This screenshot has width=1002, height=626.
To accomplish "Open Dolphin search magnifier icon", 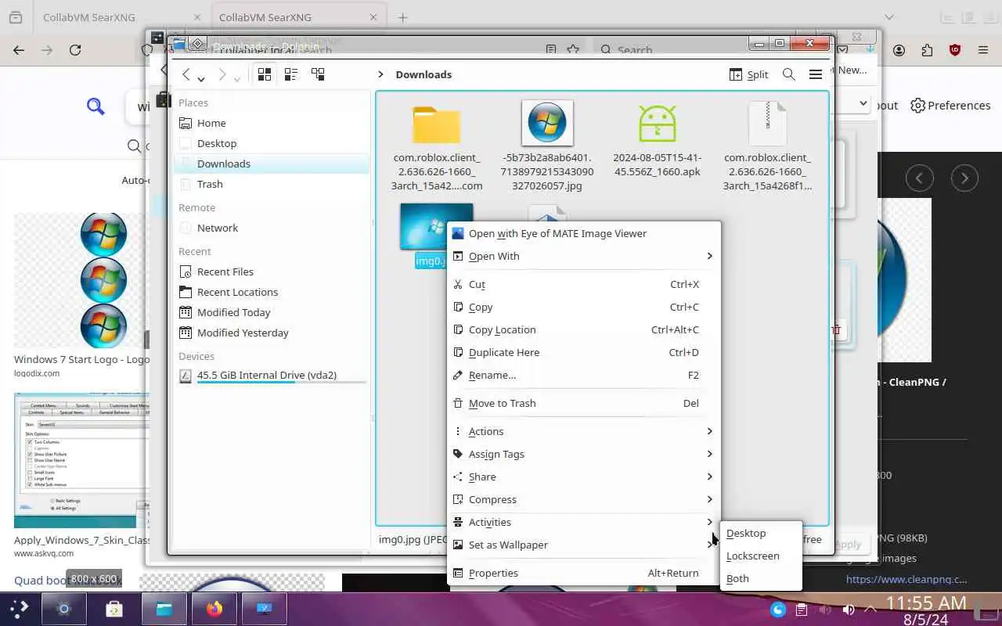I will [x=789, y=74].
